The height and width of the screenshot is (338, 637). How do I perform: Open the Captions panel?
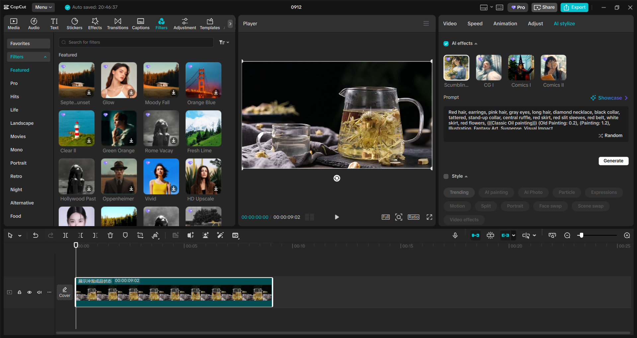pyautogui.click(x=140, y=23)
